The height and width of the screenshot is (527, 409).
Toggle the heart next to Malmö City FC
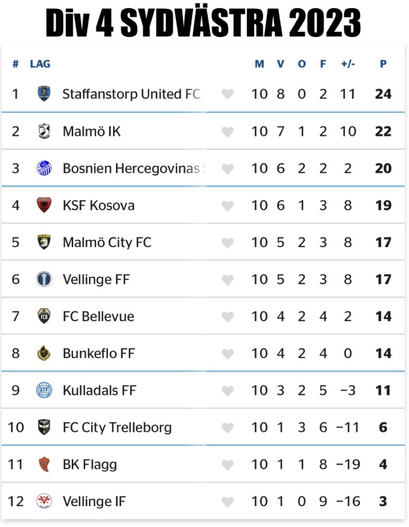click(x=227, y=243)
